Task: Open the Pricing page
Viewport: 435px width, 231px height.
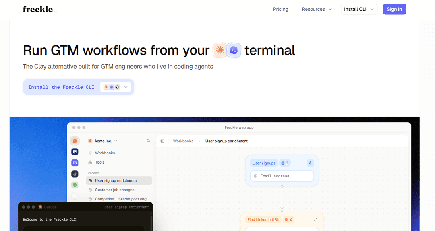Action: (280, 9)
